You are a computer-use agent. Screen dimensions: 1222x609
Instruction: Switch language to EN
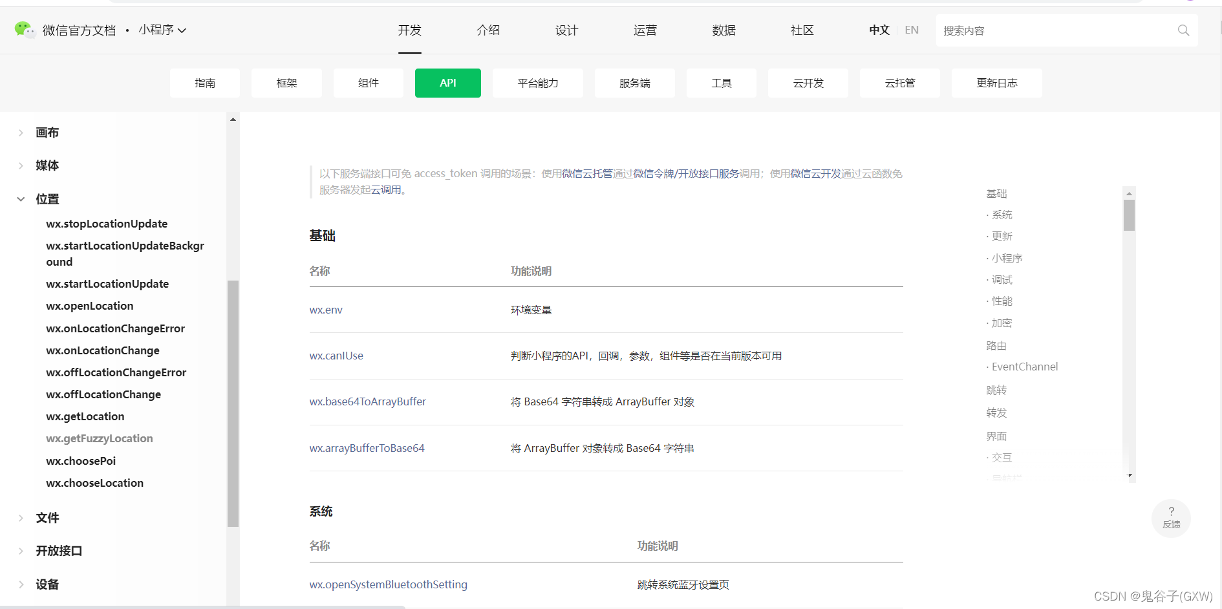[x=912, y=30]
